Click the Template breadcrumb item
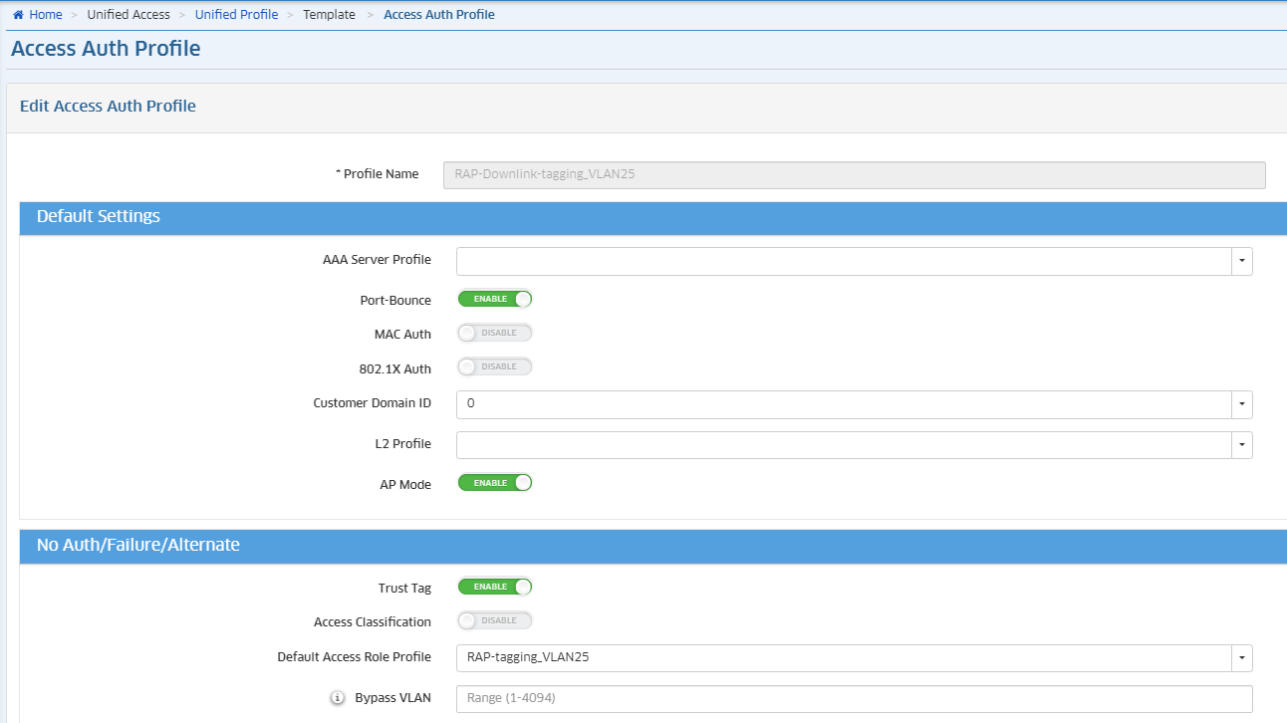 329,15
